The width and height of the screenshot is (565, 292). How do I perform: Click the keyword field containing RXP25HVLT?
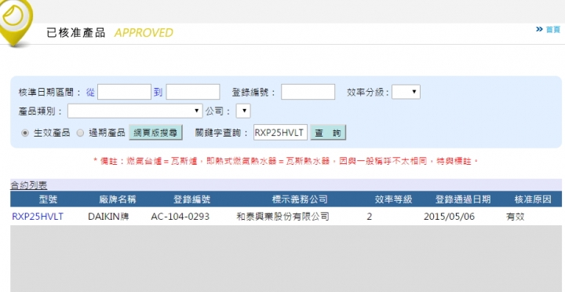(280, 133)
